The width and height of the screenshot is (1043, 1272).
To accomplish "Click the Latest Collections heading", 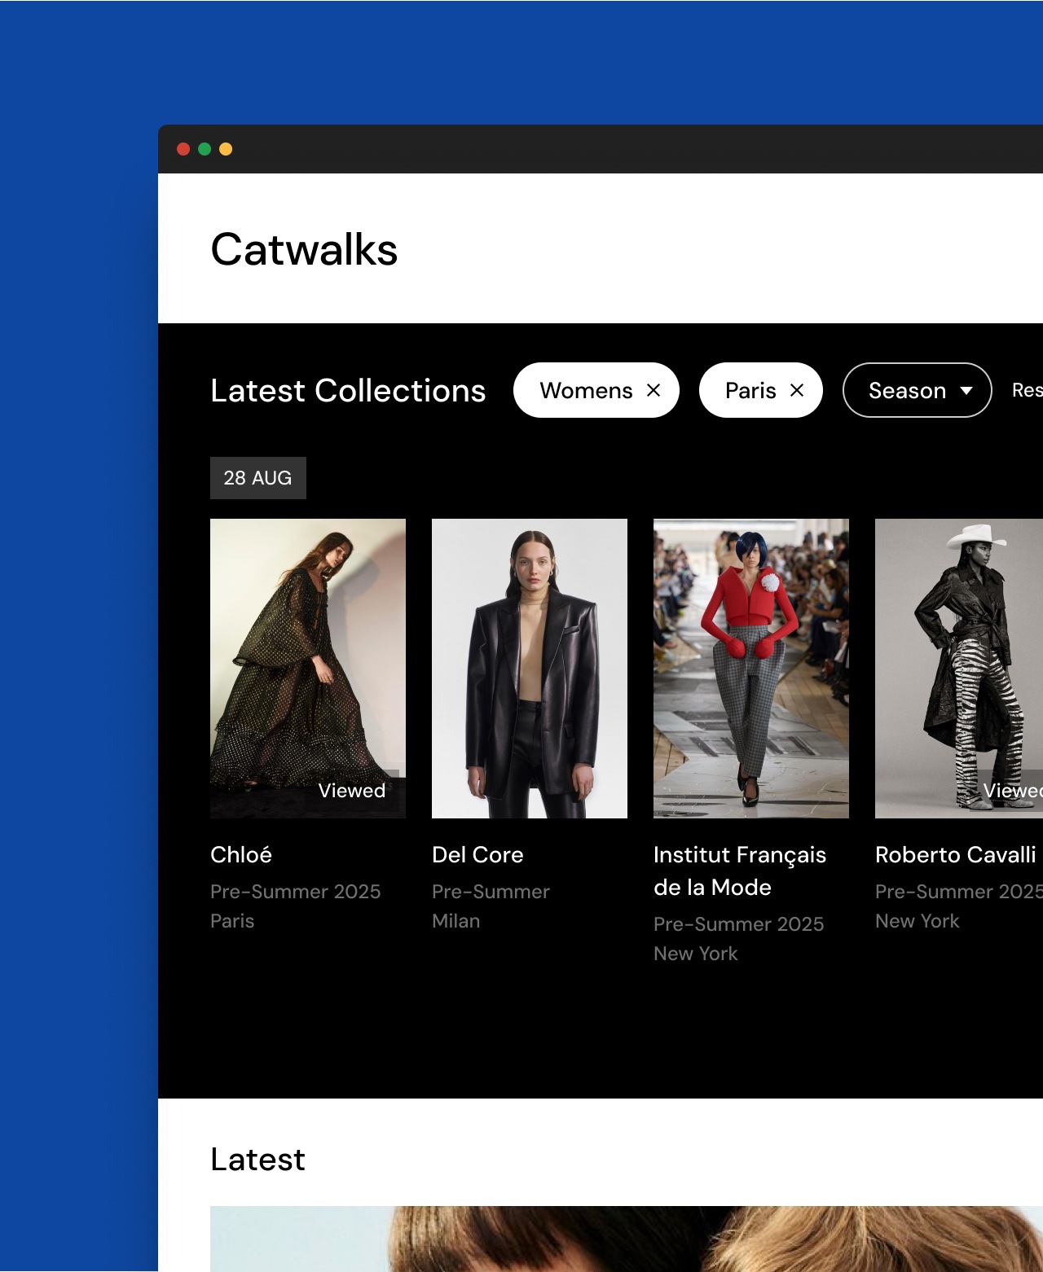I will 348,391.
